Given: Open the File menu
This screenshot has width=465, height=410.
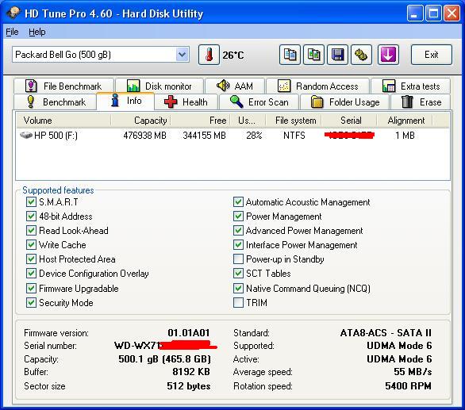Looking at the screenshot, I should click(12, 32).
